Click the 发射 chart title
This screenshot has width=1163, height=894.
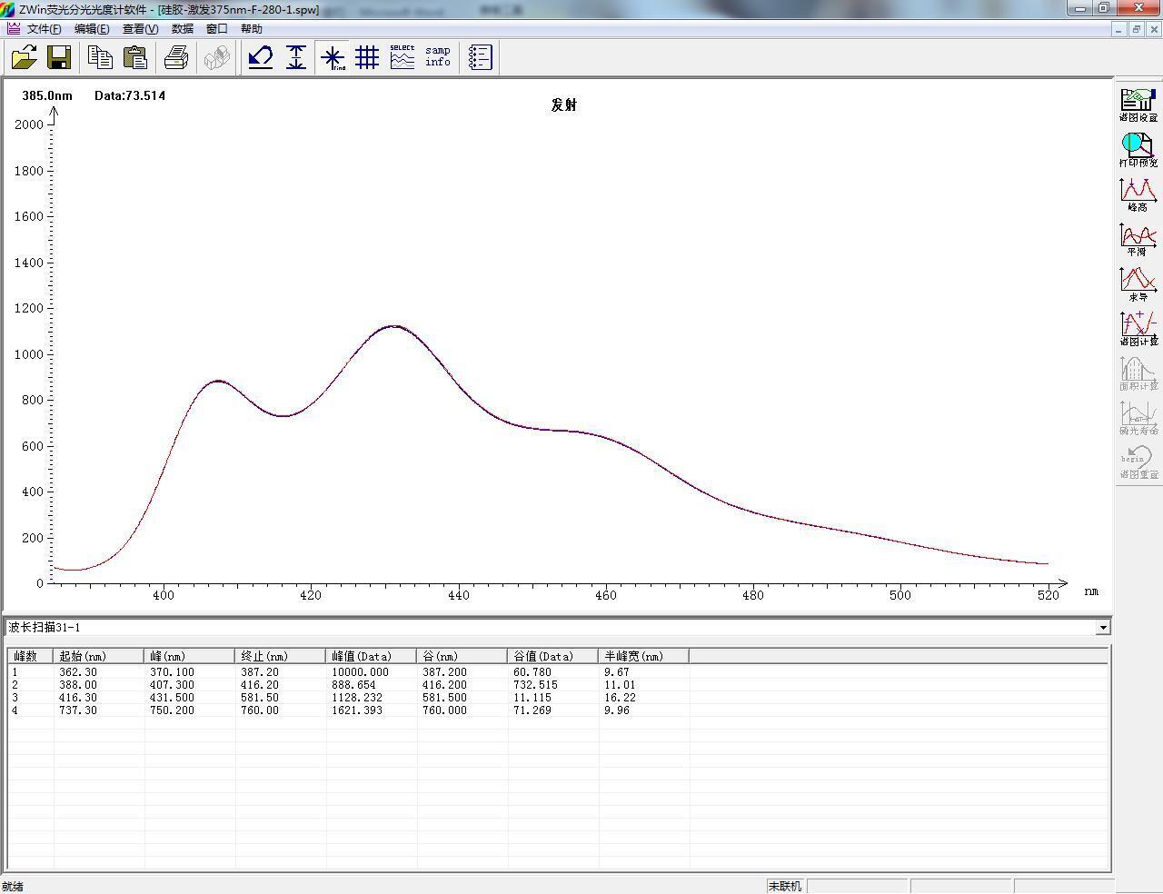[563, 104]
